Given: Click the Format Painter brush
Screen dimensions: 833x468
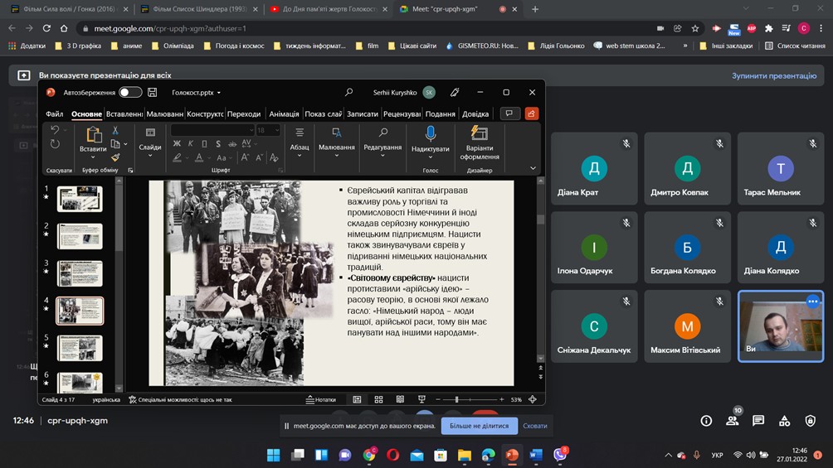Looking at the screenshot, I should click(x=115, y=157).
